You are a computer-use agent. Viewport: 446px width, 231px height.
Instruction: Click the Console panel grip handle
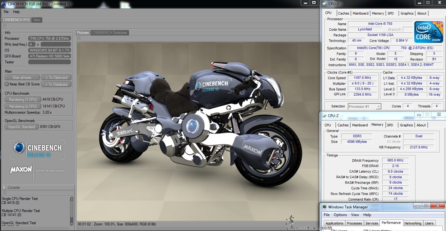[5, 193]
